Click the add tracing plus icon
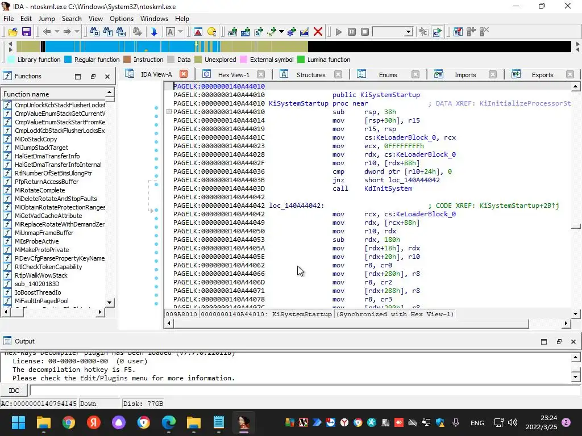 point(471,32)
